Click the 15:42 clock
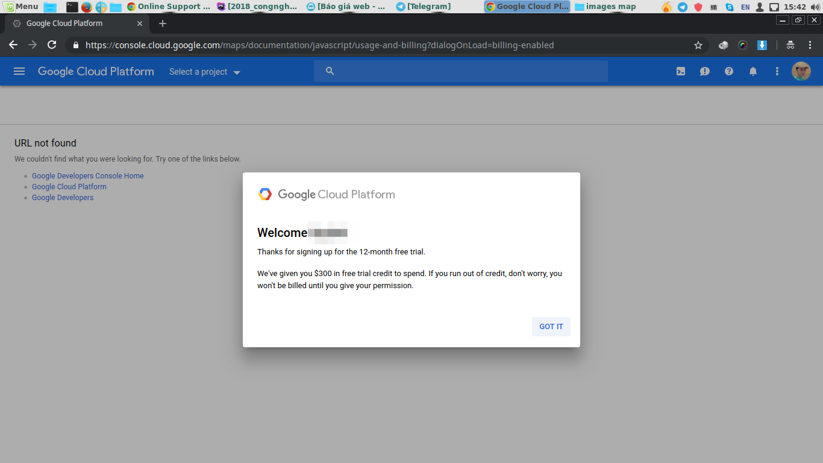Image resolution: width=823 pixels, height=463 pixels. 795,7
